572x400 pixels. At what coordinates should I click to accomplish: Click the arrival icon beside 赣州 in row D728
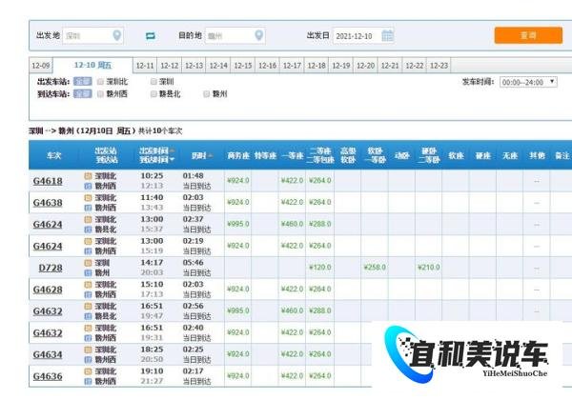[x=88, y=272]
